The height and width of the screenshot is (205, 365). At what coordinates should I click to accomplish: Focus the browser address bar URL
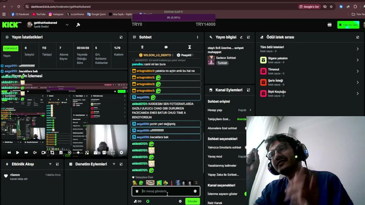point(60,7)
